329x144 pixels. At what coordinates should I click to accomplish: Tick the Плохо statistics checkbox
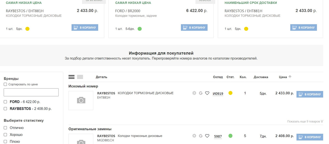5,141
